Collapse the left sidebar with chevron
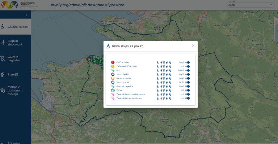 [x=26, y=15]
